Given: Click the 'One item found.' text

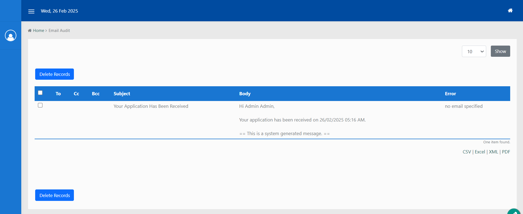Looking at the screenshot, I should (497, 142).
